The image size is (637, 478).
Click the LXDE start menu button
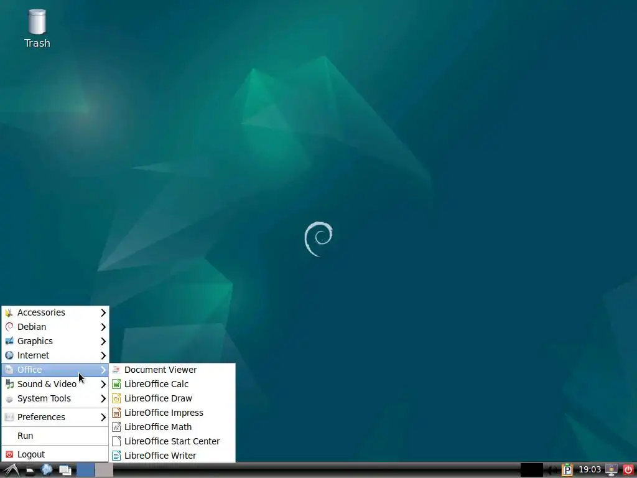(x=11, y=471)
